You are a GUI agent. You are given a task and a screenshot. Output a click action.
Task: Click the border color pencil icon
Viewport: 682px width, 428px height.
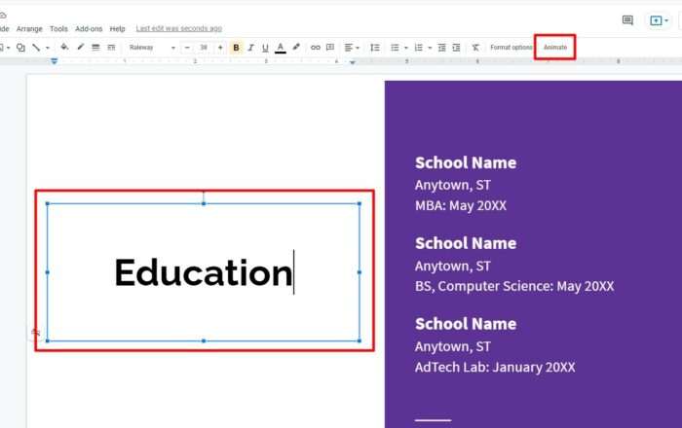click(x=81, y=47)
